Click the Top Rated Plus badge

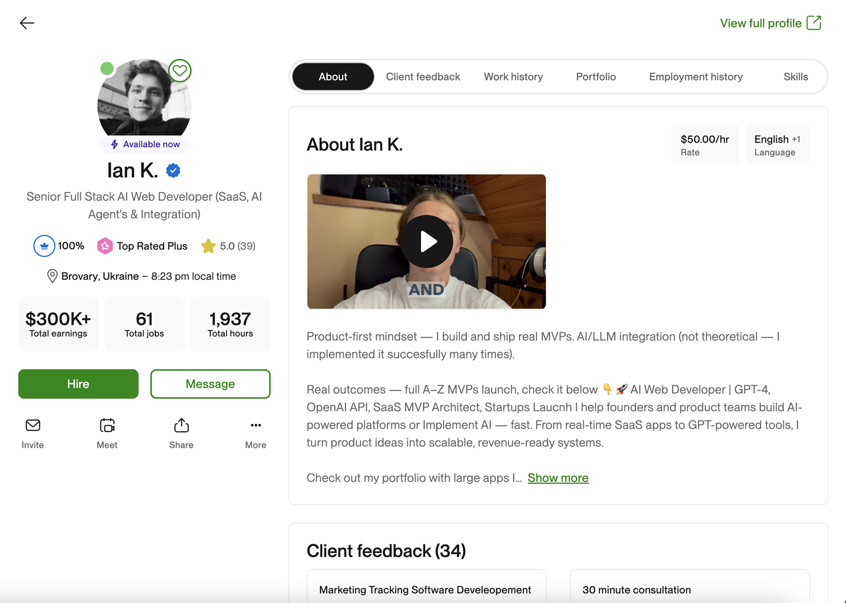point(105,246)
